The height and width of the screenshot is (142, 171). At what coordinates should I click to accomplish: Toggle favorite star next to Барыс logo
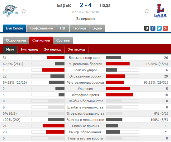click(24, 11)
